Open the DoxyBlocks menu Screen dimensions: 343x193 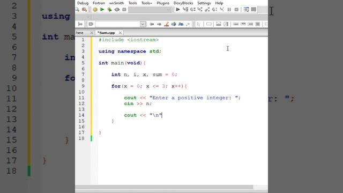pos(183,3)
